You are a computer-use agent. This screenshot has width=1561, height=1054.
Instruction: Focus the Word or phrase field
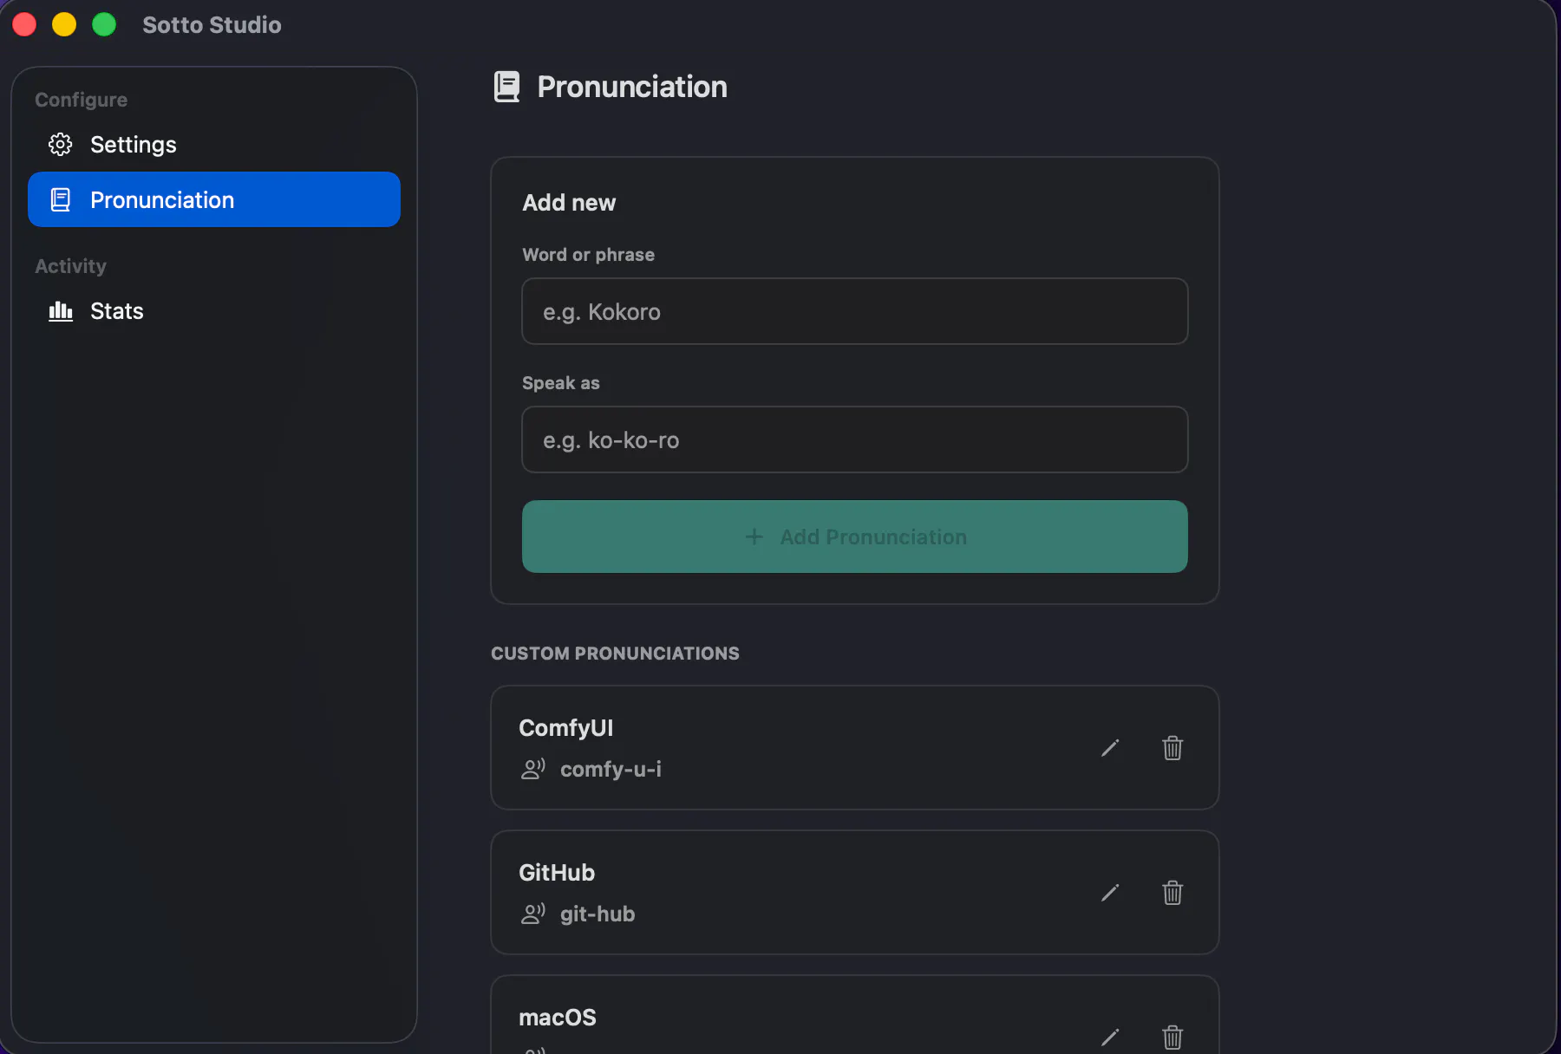pos(855,311)
